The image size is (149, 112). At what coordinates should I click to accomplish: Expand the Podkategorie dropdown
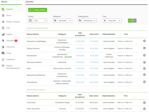click(x=87, y=21)
